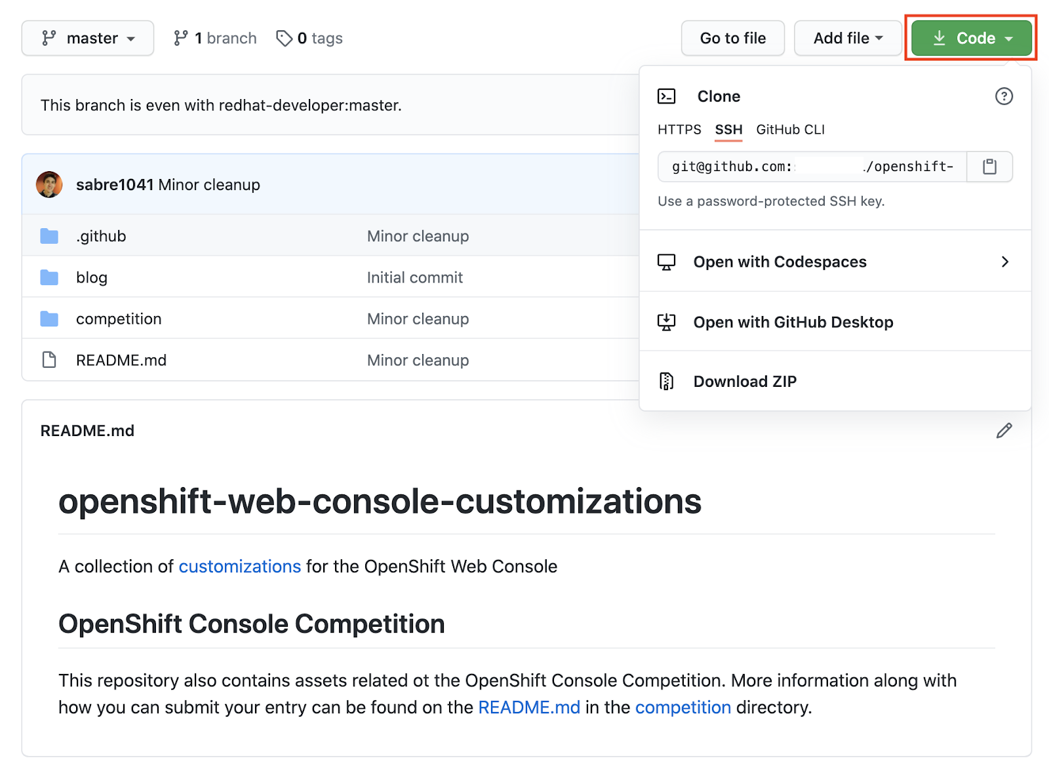This screenshot has width=1049, height=775.
Task: Click the tag icon beside 0 tags
Action: pos(284,39)
